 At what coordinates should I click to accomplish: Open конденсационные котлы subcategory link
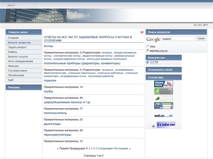69,59
